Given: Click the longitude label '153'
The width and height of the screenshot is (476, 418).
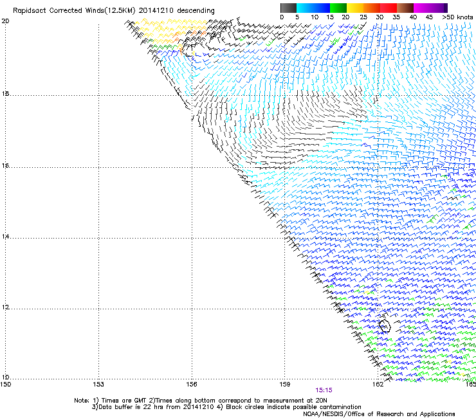Looking at the screenshot, I should pos(98,385).
